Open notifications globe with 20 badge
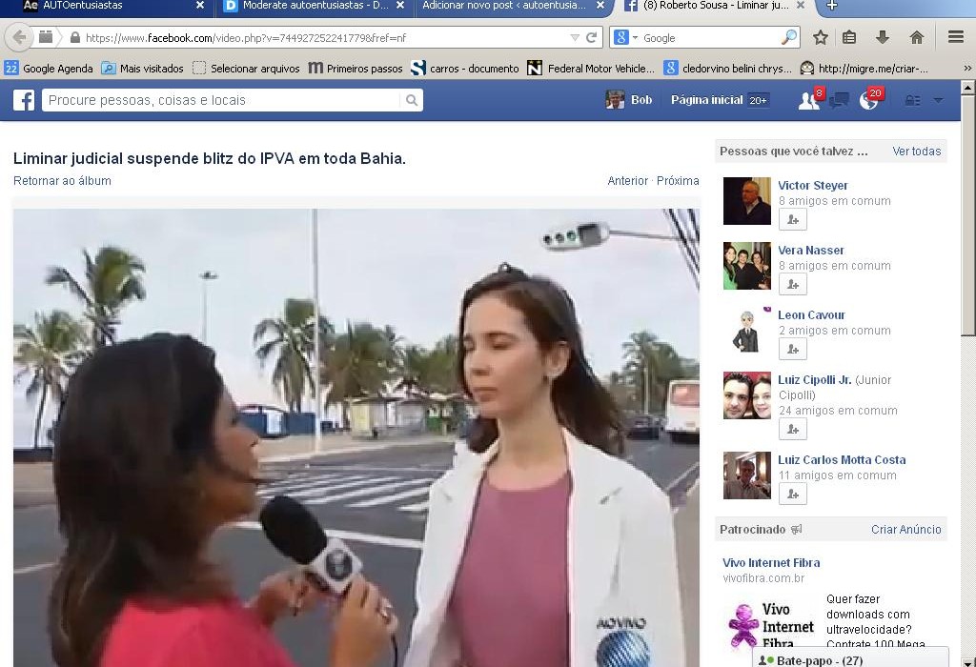This screenshot has width=976, height=667. (x=868, y=100)
